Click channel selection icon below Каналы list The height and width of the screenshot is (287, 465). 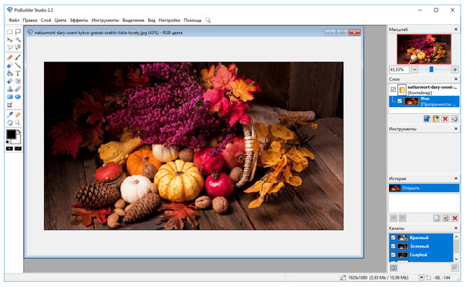[394, 268]
